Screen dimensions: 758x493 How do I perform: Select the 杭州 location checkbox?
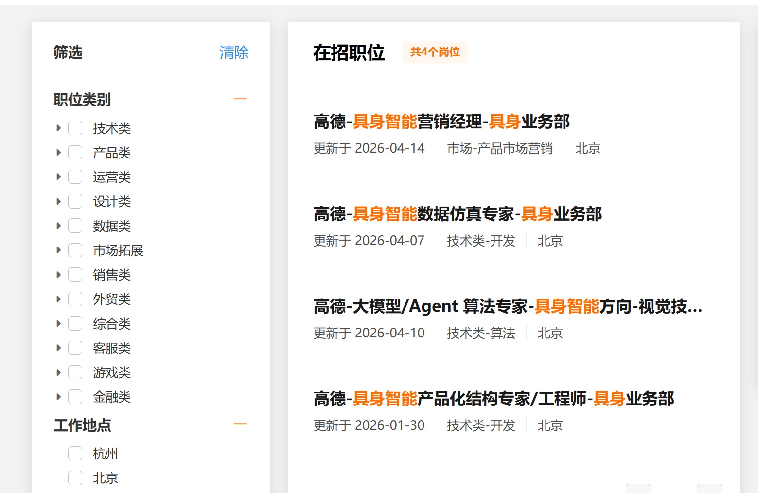tap(75, 454)
